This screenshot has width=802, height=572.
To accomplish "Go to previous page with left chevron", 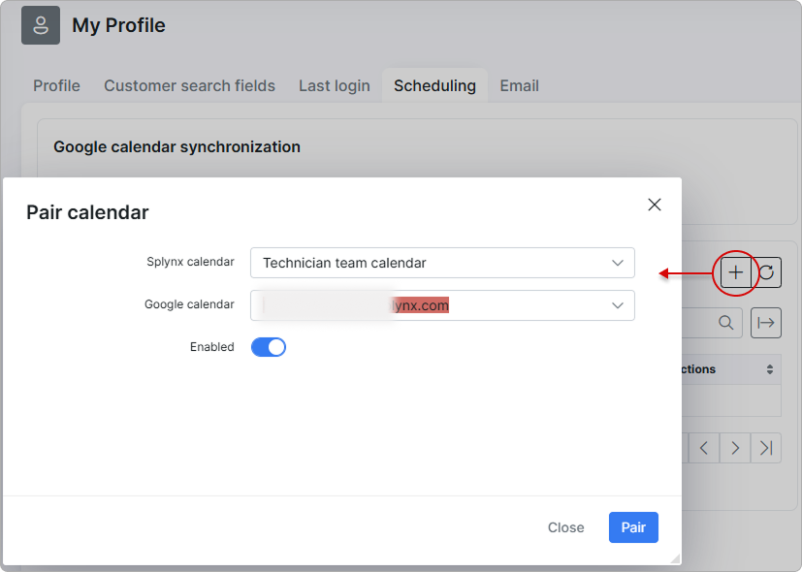I will 704,448.
